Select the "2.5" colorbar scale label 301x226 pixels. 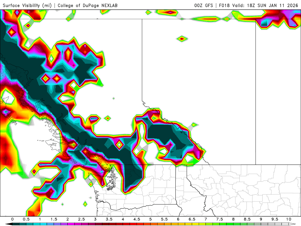(x=81, y=219)
